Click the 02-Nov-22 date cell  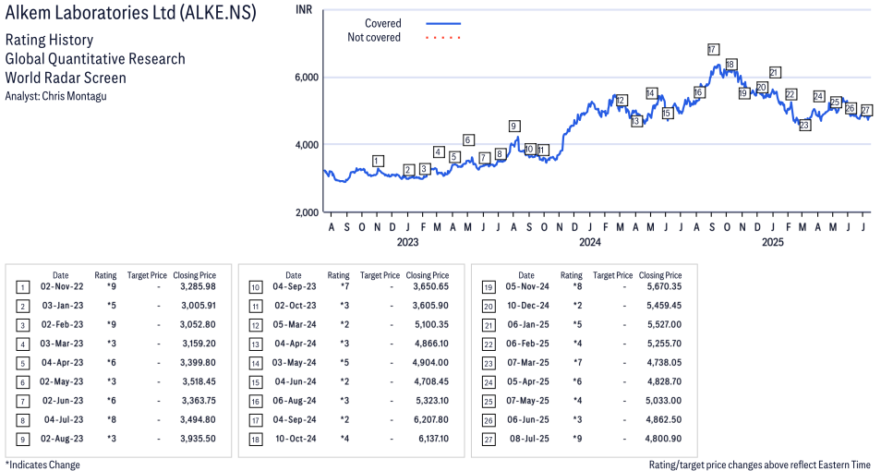click(62, 286)
